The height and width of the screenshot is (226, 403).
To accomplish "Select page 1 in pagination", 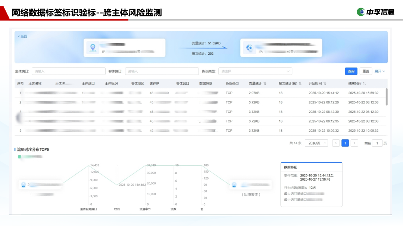I will (x=345, y=143).
